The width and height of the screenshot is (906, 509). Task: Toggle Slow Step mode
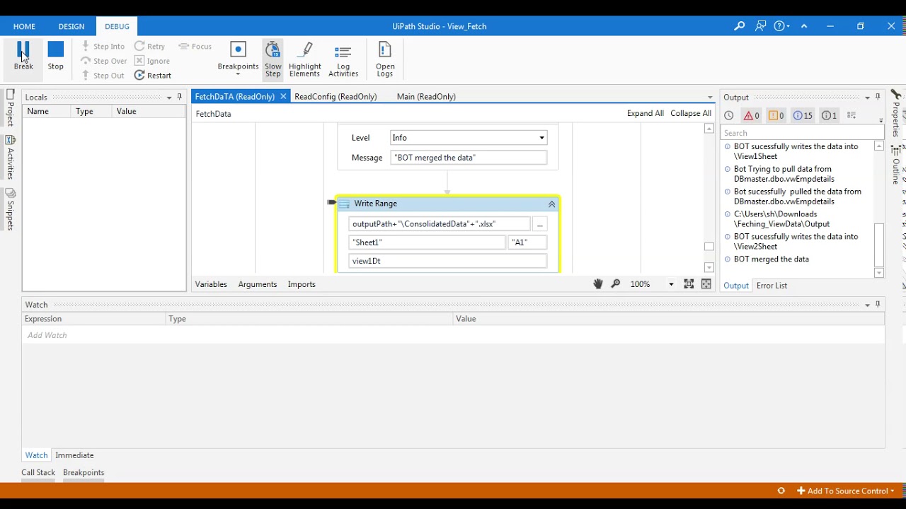click(x=273, y=59)
